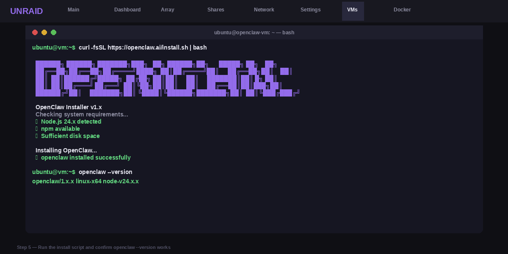The image size is (508, 254).
Task: Click the terminal title ubuntu@openclaw-vm
Action: [254, 33]
